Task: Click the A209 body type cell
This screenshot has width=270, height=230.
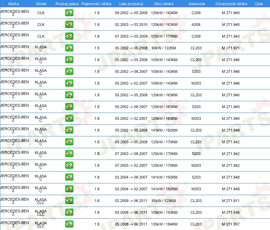Action: pos(196,25)
